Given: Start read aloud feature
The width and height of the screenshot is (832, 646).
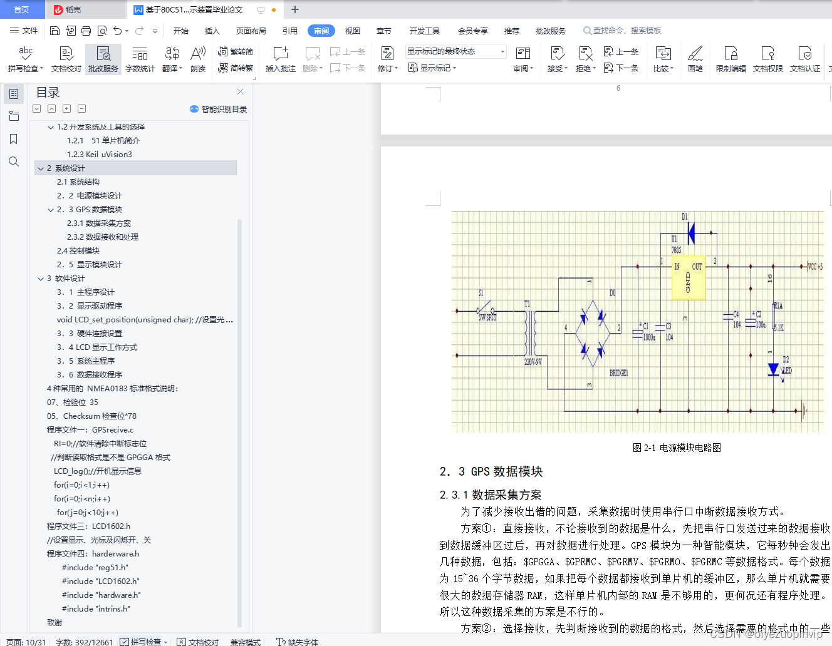Looking at the screenshot, I should point(198,59).
